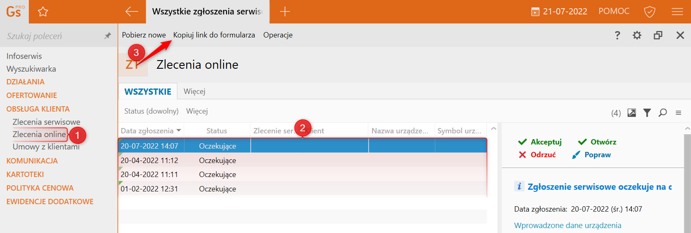Open the Status (dowolny) filter
691x233 pixels.
pos(151,111)
